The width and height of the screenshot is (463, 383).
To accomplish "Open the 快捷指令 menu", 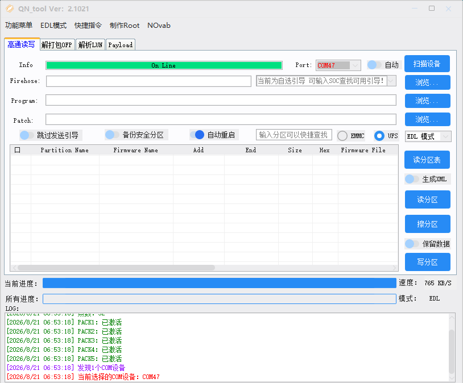I will tap(88, 26).
